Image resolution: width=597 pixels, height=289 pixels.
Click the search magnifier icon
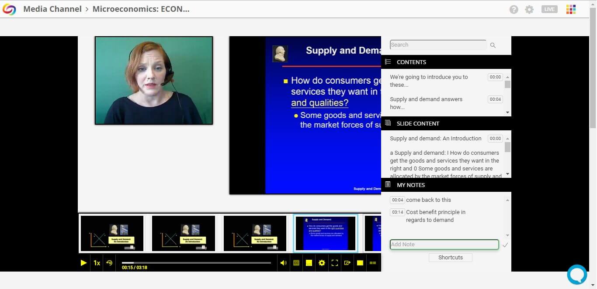click(493, 45)
